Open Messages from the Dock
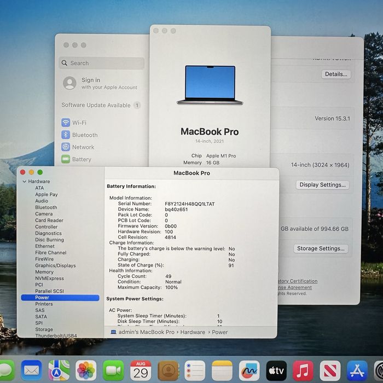The height and width of the screenshot is (383, 383). click(6, 370)
